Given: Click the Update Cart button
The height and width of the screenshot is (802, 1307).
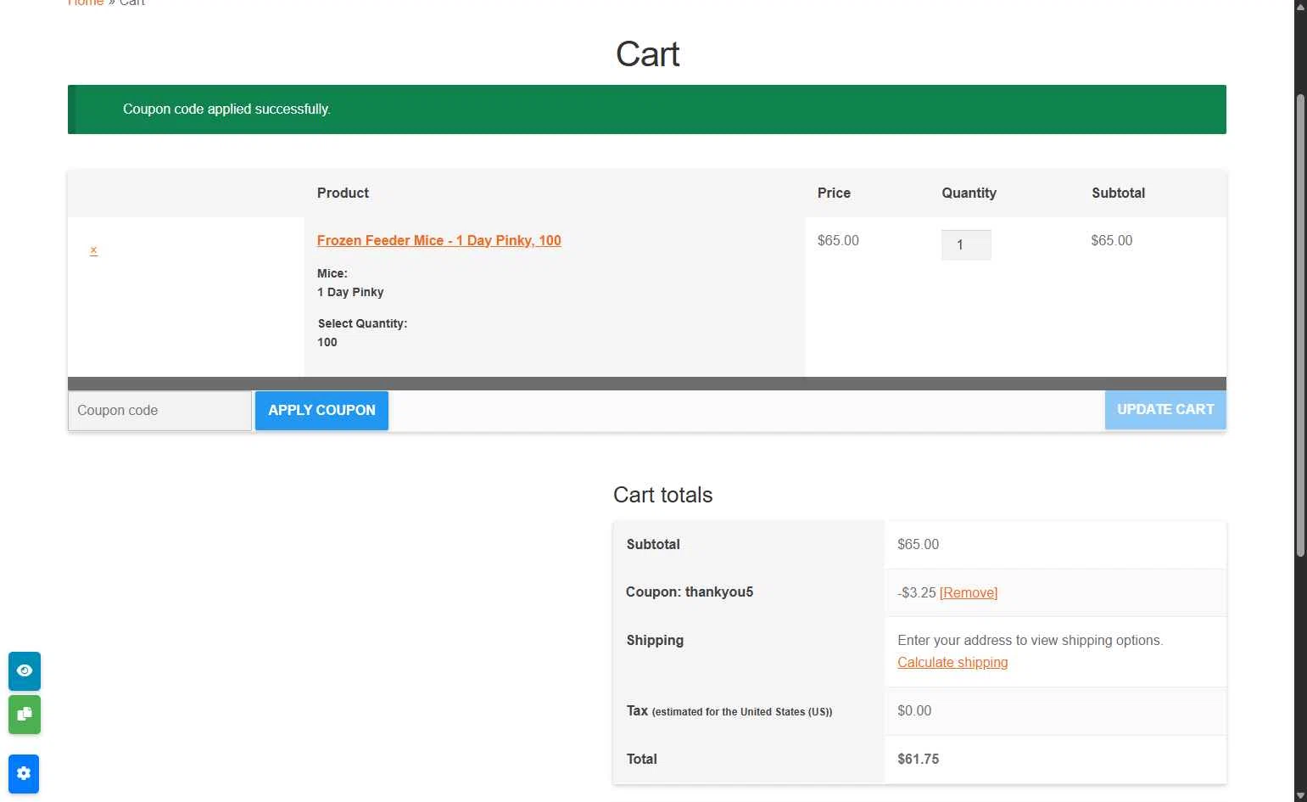Looking at the screenshot, I should pyautogui.click(x=1165, y=409).
